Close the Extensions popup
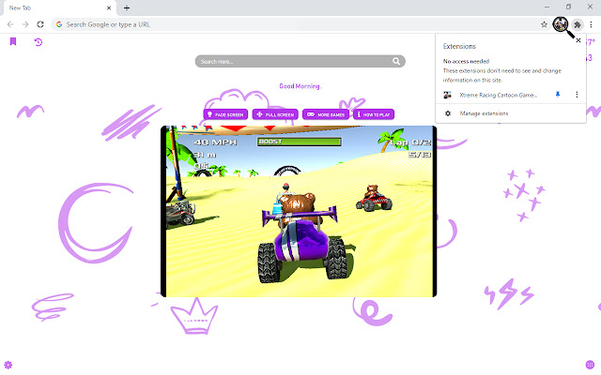 tap(578, 40)
